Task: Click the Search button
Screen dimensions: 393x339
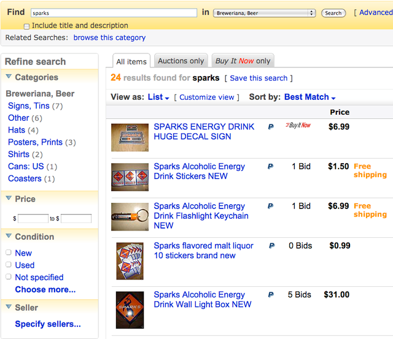Action: pyautogui.click(x=333, y=13)
